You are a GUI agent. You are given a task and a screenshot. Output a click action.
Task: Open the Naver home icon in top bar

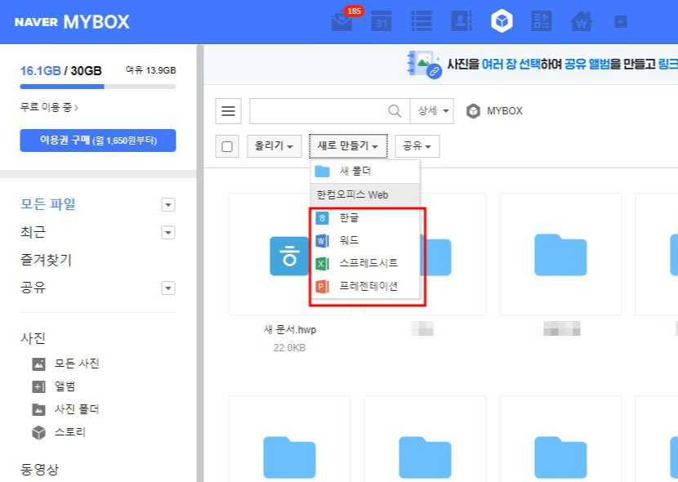tap(581, 21)
